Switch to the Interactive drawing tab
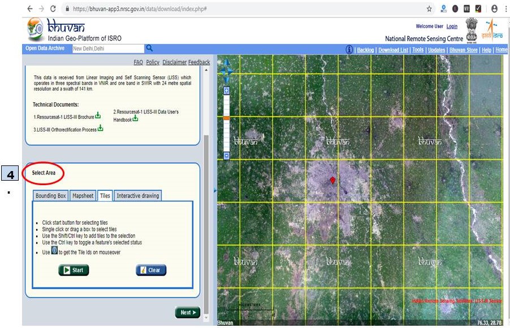Viewport: 510px width, 328px height. point(138,195)
